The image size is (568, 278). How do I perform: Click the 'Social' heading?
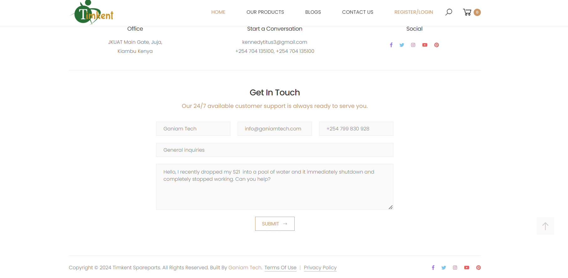coord(414,29)
